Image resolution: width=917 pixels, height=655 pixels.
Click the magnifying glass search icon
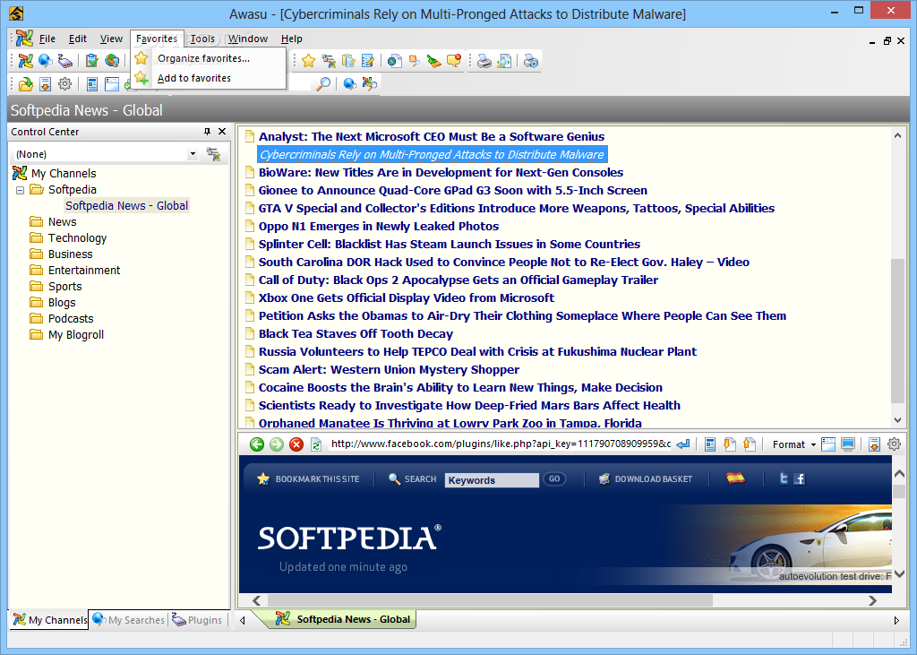pos(322,83)
